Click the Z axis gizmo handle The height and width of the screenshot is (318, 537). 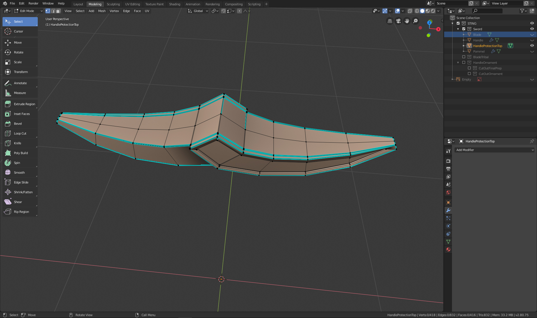coord(429,22)
